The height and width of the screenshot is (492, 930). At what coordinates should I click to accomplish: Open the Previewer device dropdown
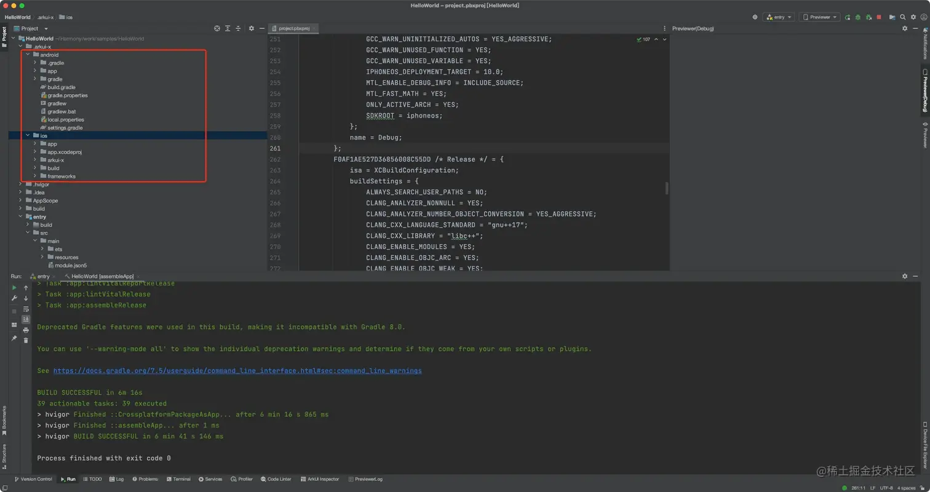[x=819, y=17]
